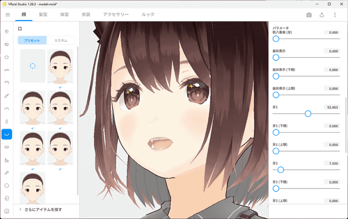This screenshot has height=219, width=348.
Task: Switch to the 髪型 tab
Action: pyautogui.click(x=43, y=14)
